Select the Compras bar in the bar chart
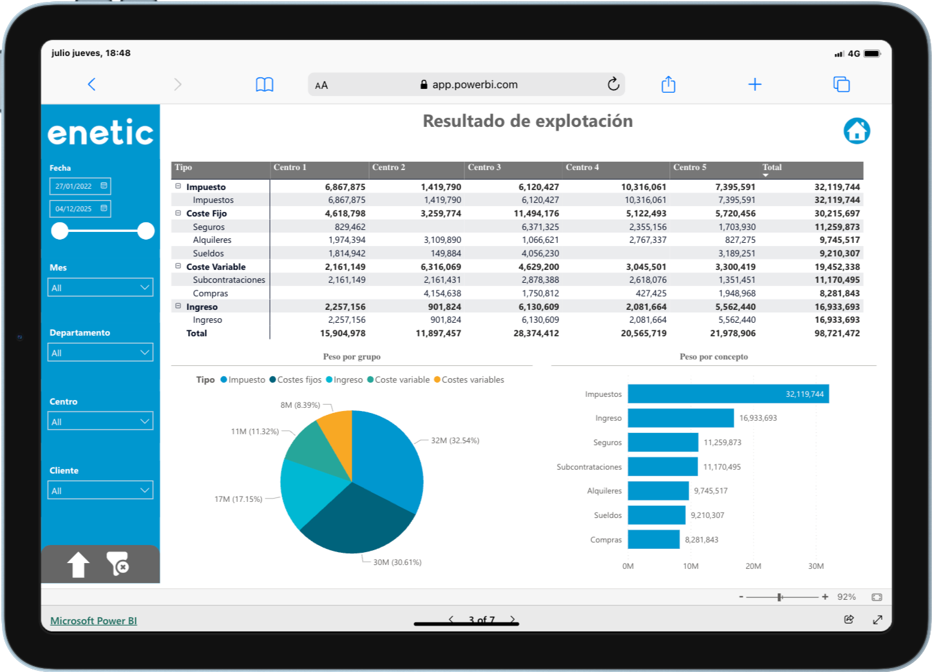932x672 pixels. tap(654, 539)
